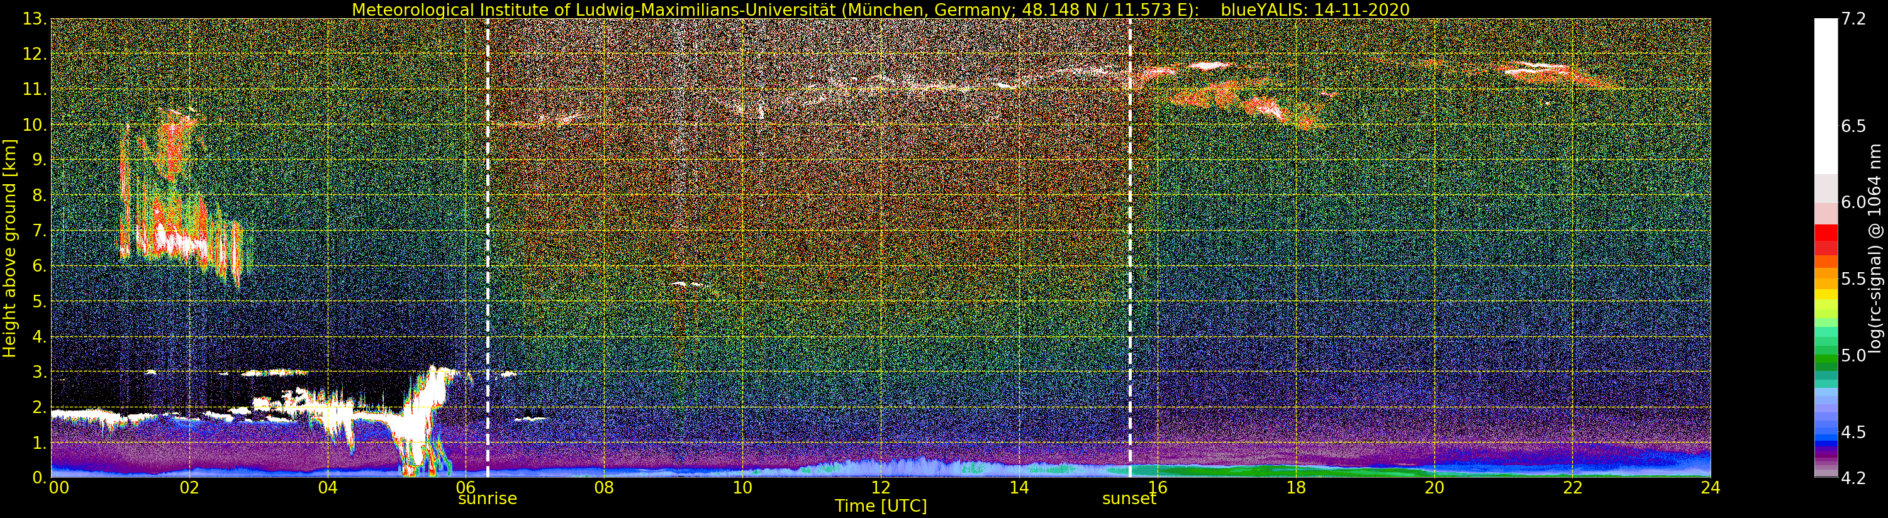Select the 'Height above ground [km]' axis label

9,248
